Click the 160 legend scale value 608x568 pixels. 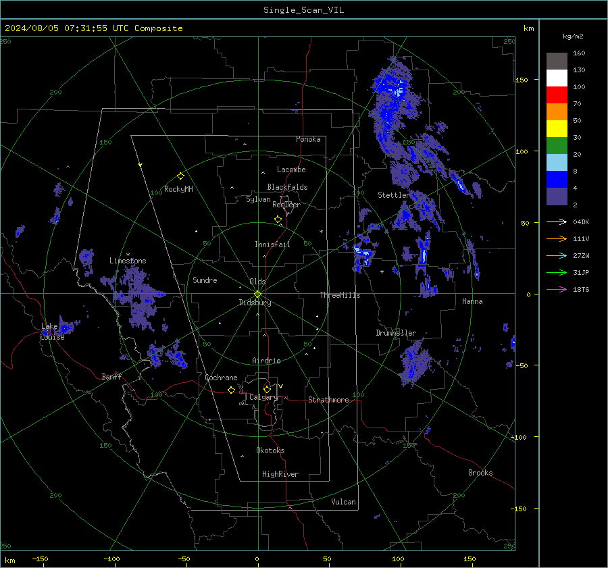coord(579,53)
